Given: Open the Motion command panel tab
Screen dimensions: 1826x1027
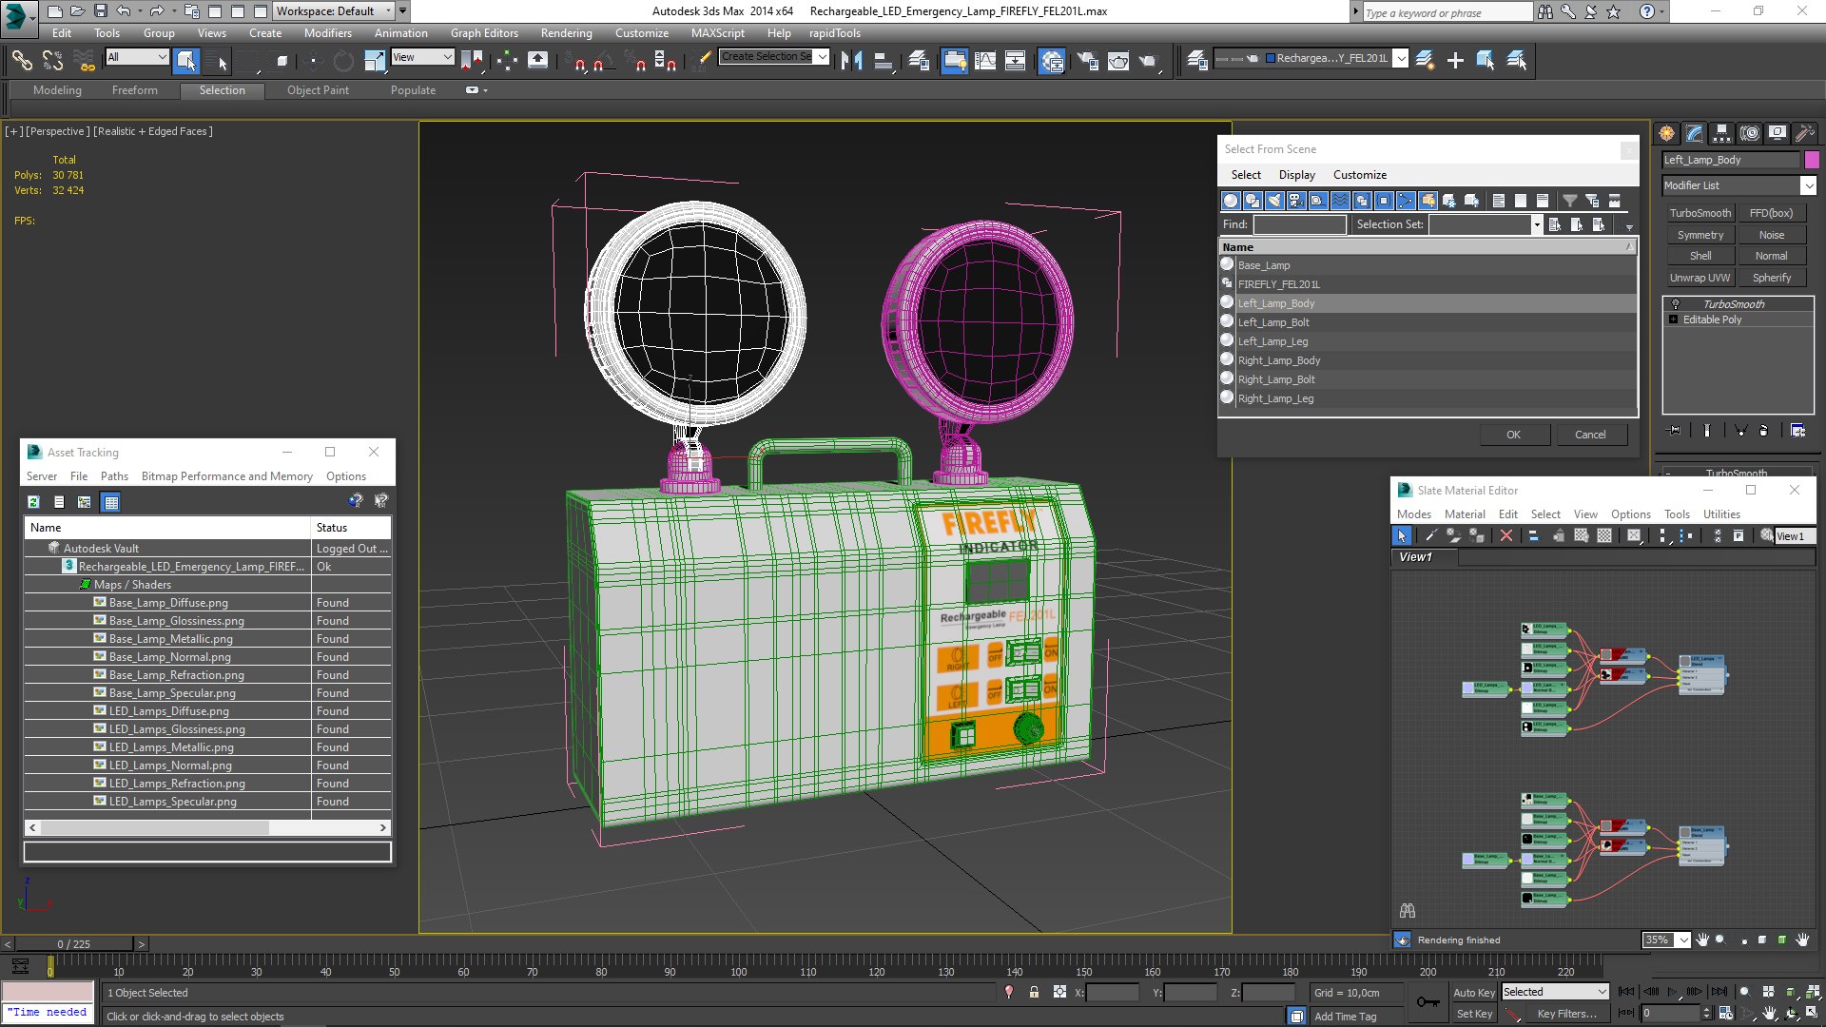Looking at the screenshot, I should point(1750,133).
